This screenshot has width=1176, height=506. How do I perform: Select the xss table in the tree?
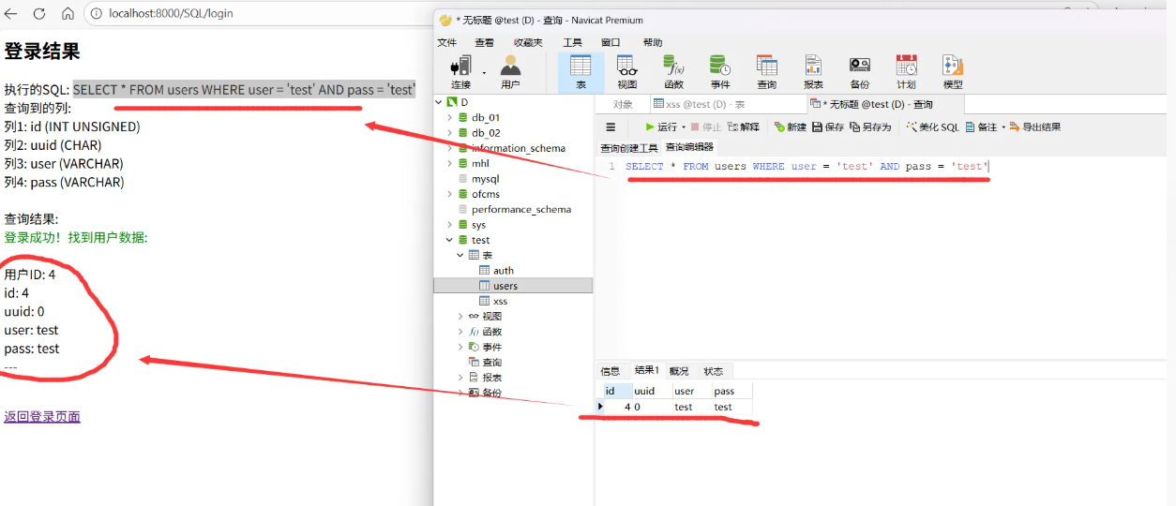click(494, 301)
